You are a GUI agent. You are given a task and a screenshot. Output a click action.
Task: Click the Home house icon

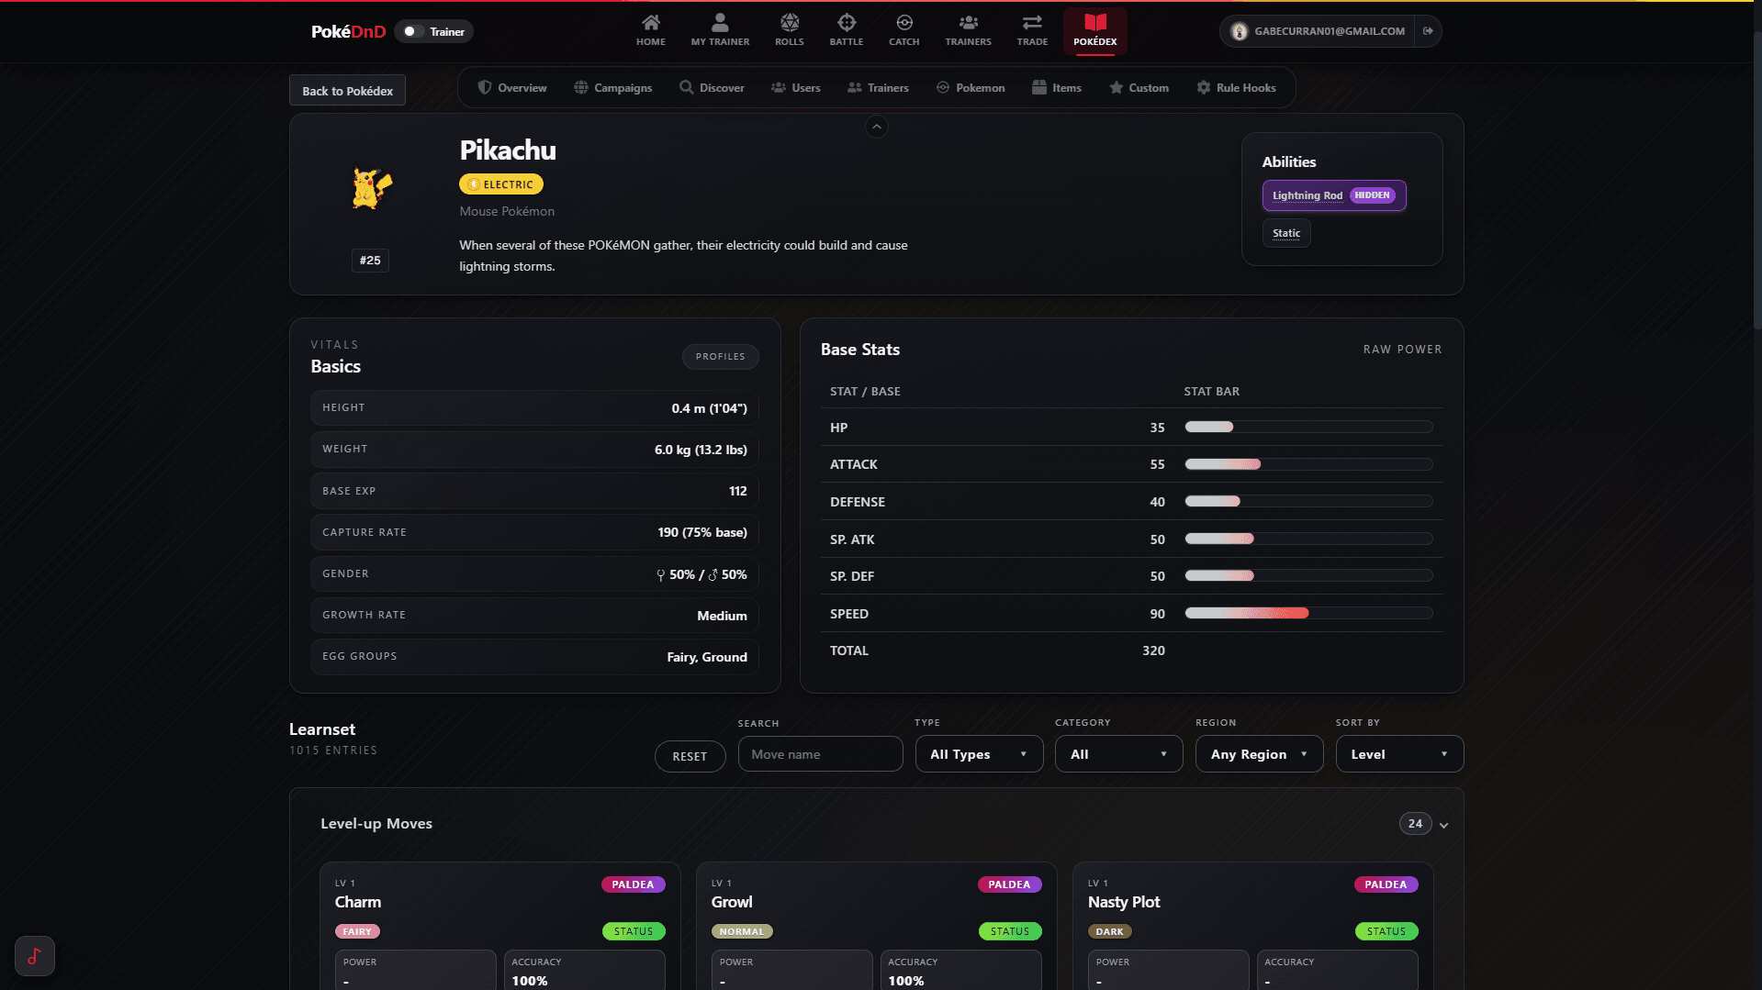[651, 23]
